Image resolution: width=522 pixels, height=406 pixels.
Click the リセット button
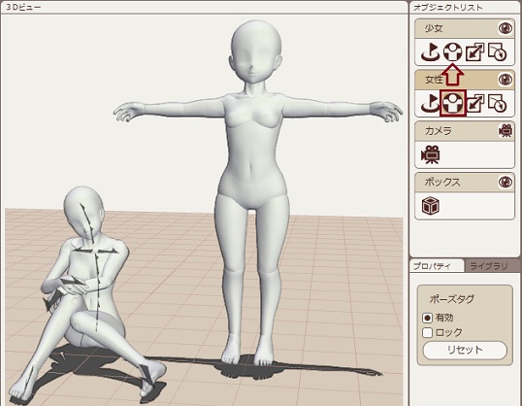(465, 350)
